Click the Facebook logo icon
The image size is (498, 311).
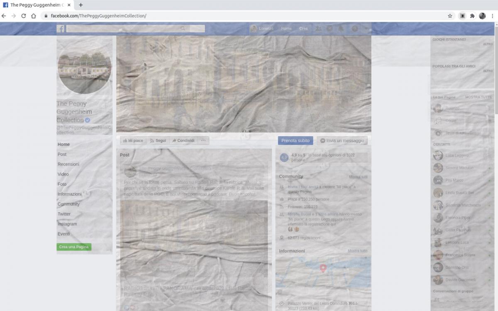tap(60, 29)
